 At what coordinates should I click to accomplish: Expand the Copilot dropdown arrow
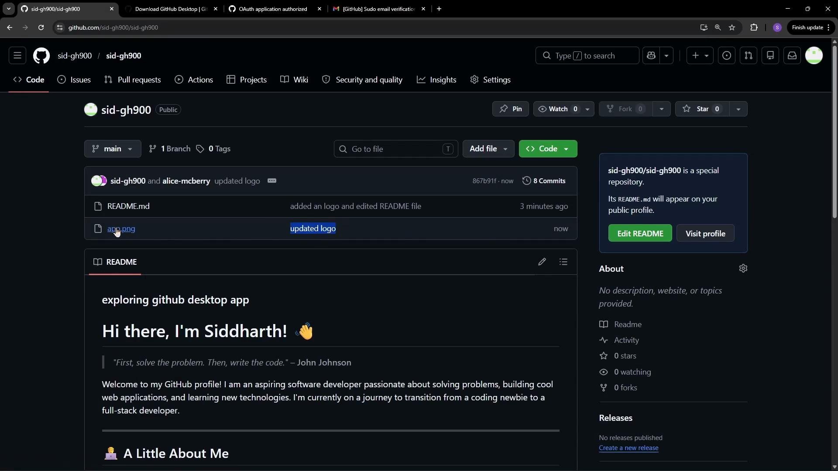[666, 55]
